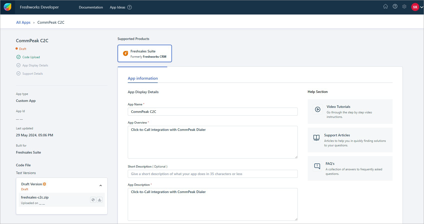Select the Code Upload step
This screenshot has height=224, width=424.
pos(31,57)
